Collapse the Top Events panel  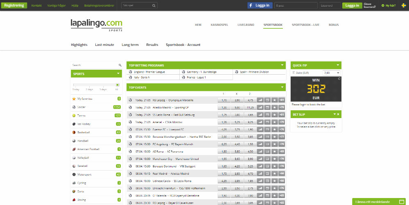point(282,87)
